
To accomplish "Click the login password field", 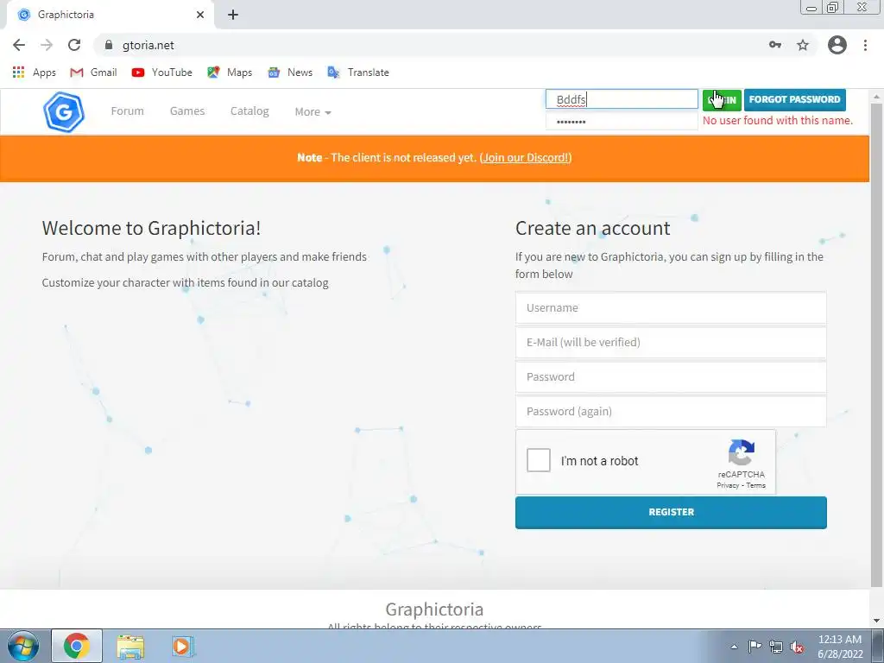I will click(622, 121).
